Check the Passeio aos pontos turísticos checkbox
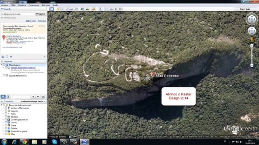Viewport: 259px width, 145px height. coord(6,68)
